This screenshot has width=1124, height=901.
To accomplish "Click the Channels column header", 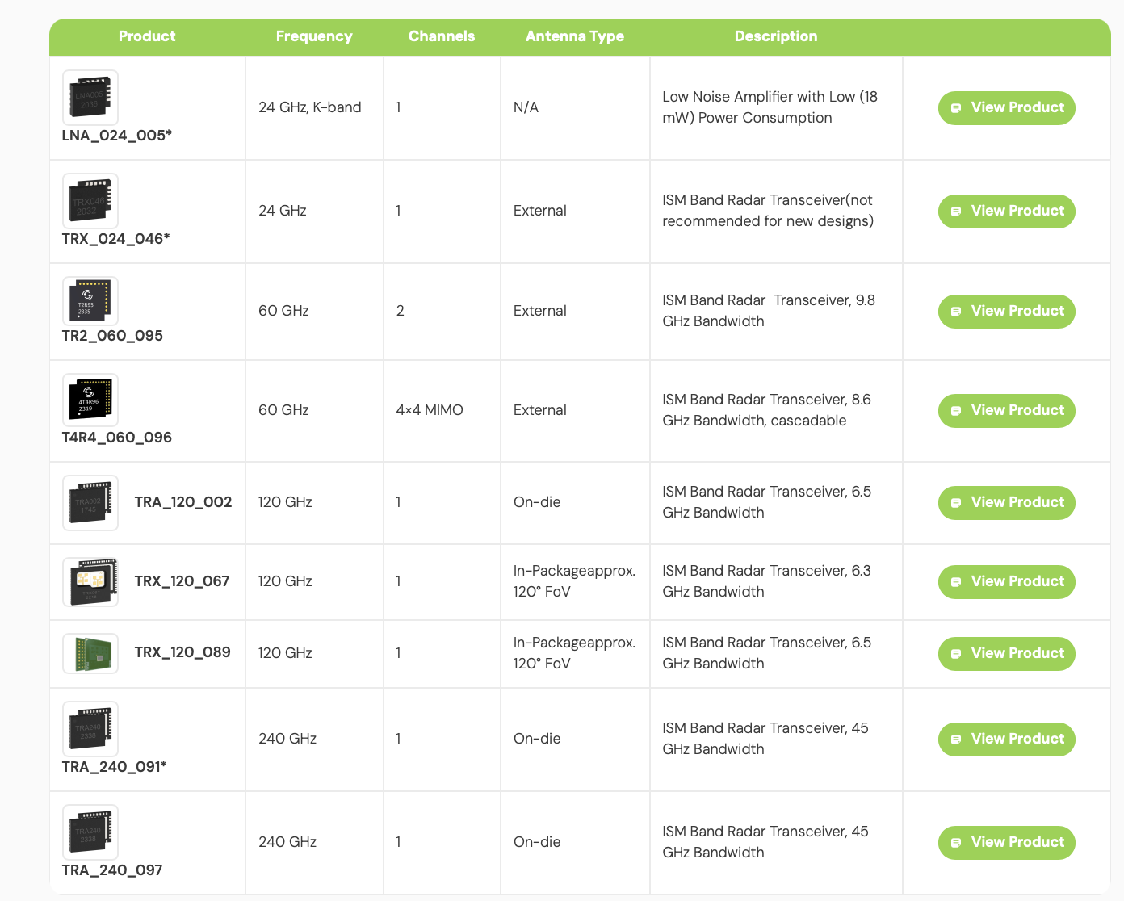I will [442, 36].
